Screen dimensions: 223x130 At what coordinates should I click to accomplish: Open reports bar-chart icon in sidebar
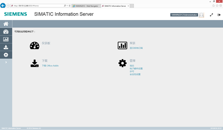[x=6, y=39]
